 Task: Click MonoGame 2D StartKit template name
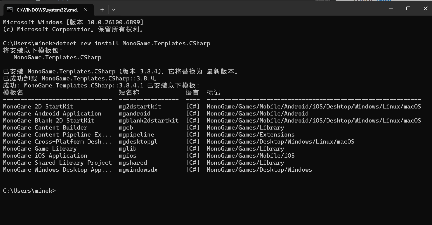(x=38, y=106)
